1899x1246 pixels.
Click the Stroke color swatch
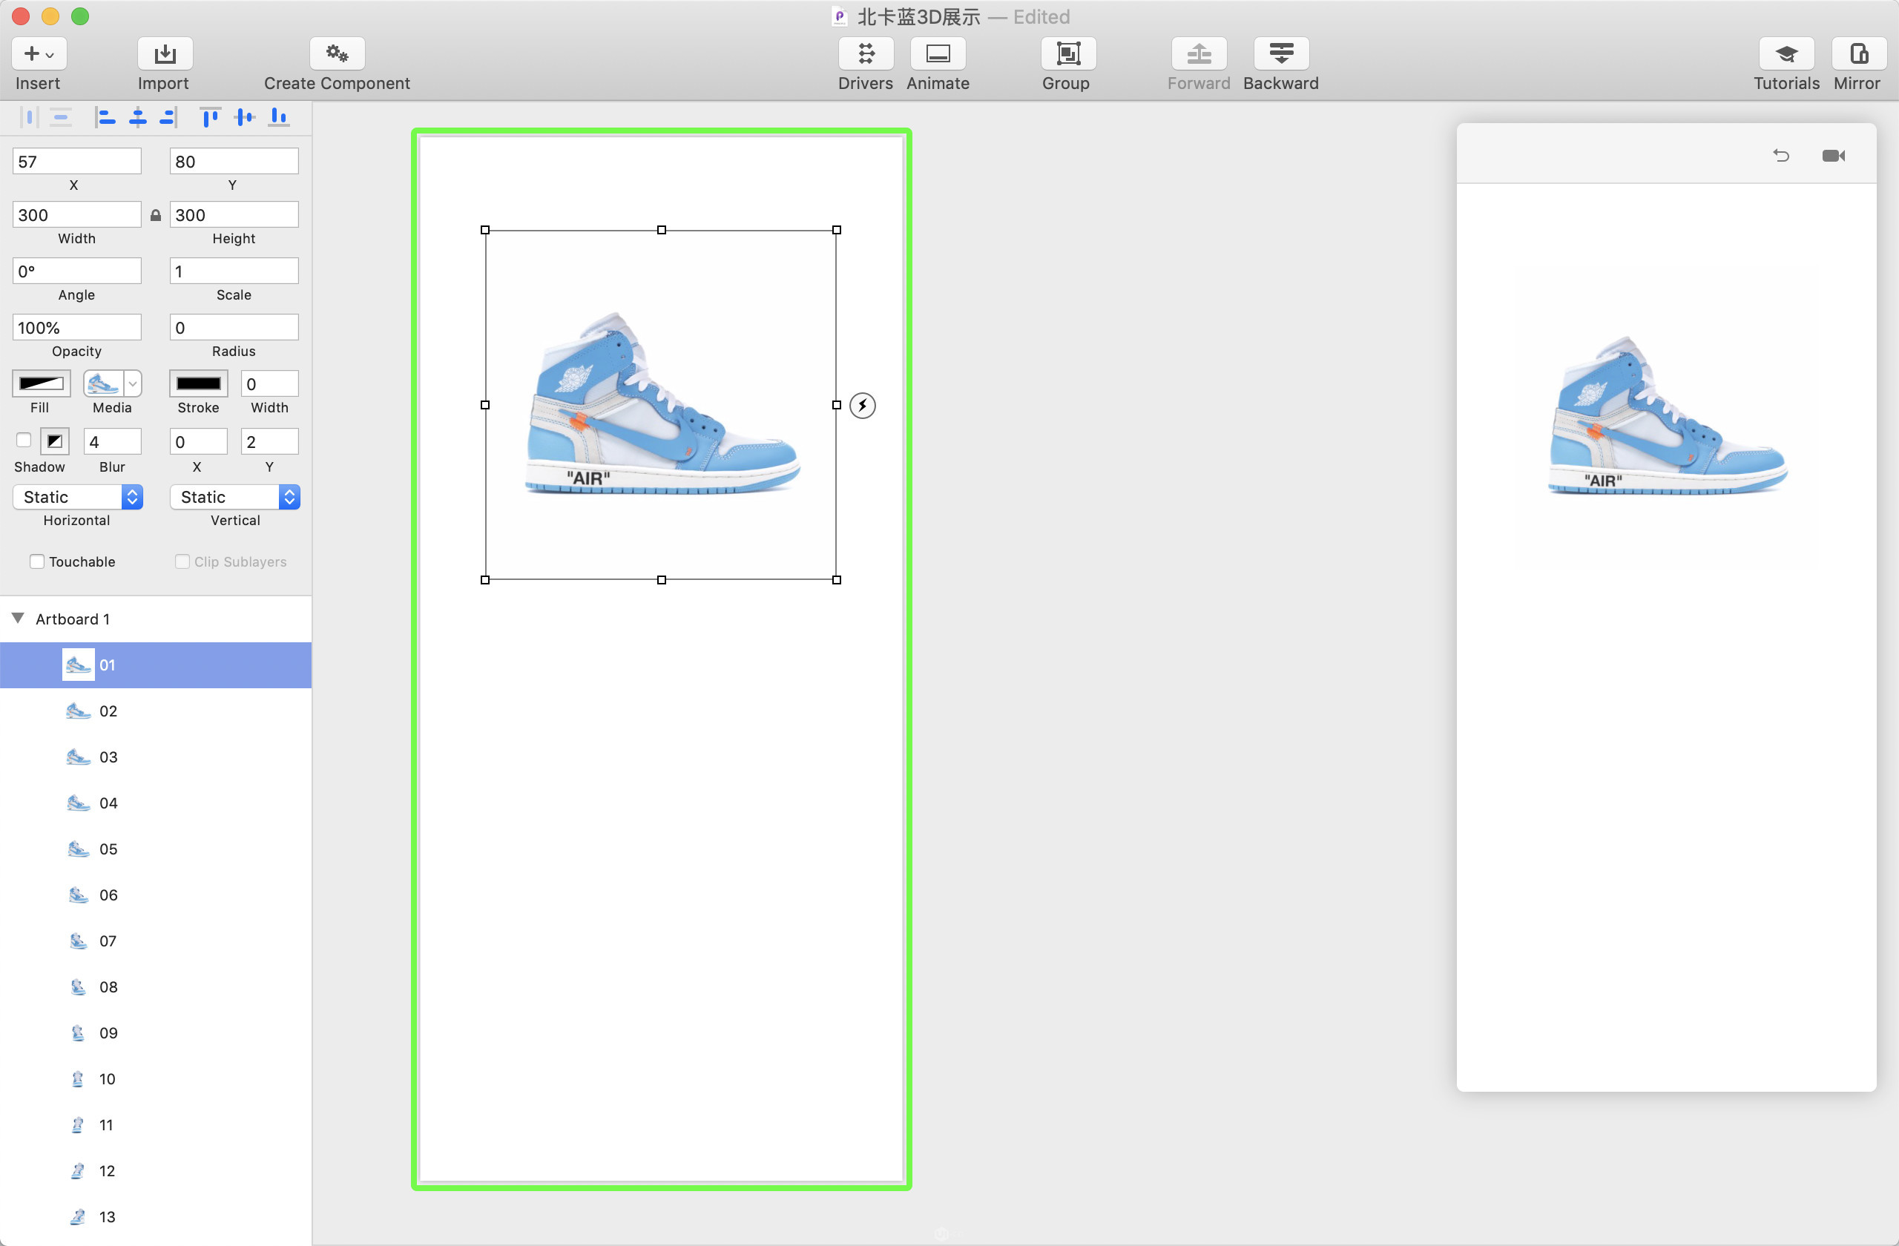(x=199, y=383)
